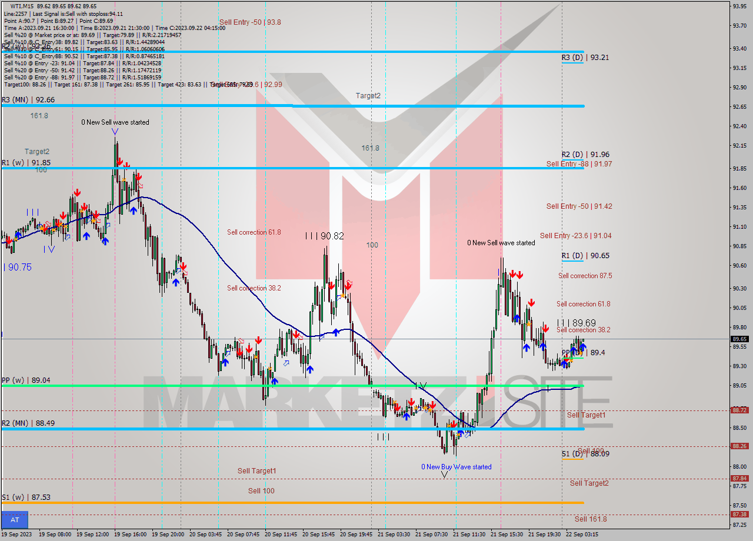
Task: Select the red 88.26 price tag
Action: [x=739, y=446]
